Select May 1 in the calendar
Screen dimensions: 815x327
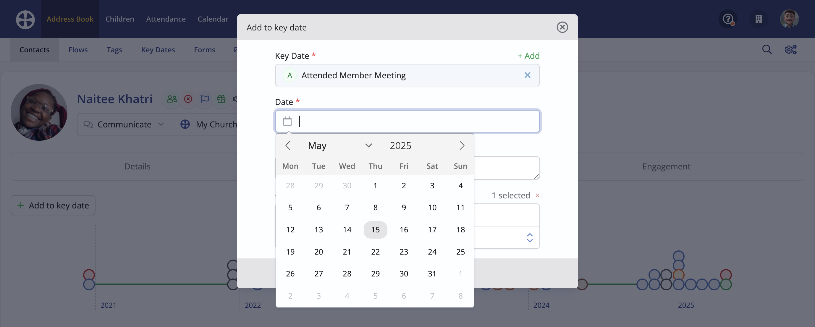click(x=375, y=185)
